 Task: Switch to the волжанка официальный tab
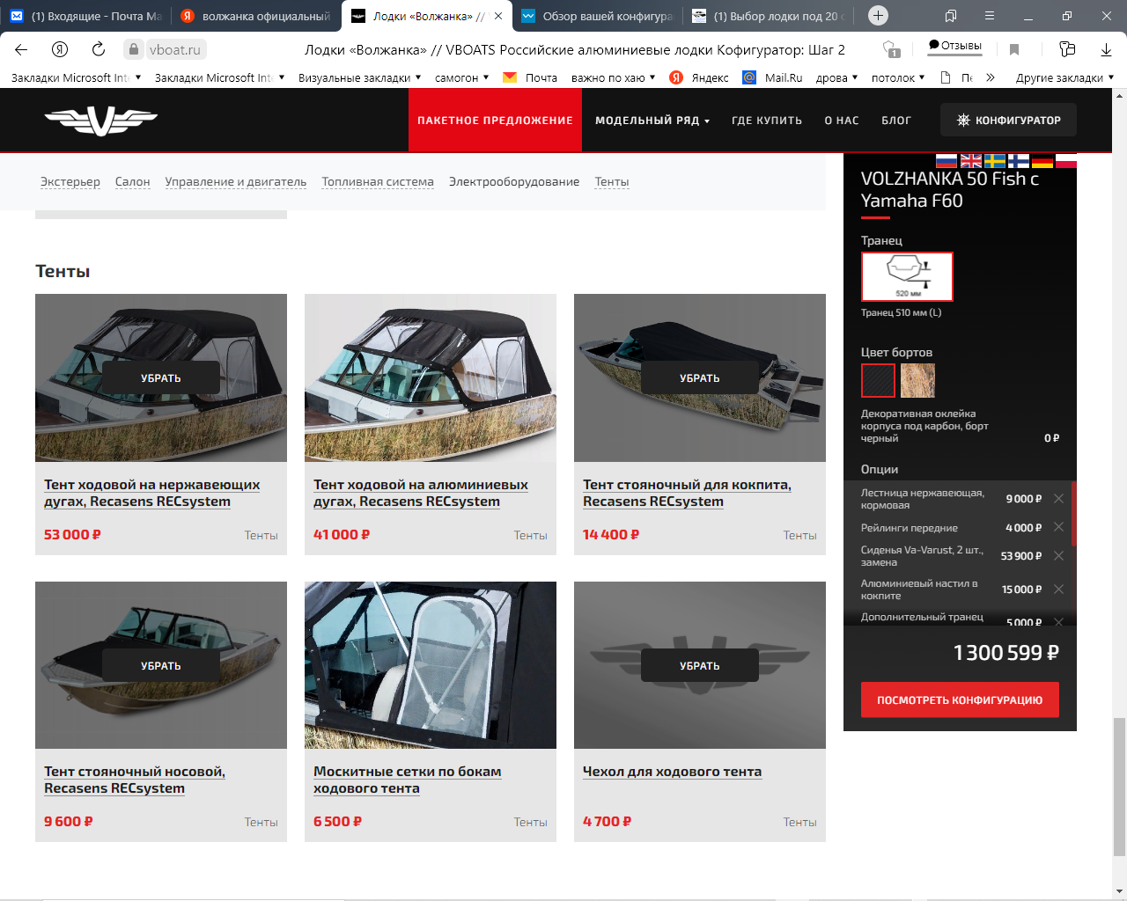click(255, 16)
